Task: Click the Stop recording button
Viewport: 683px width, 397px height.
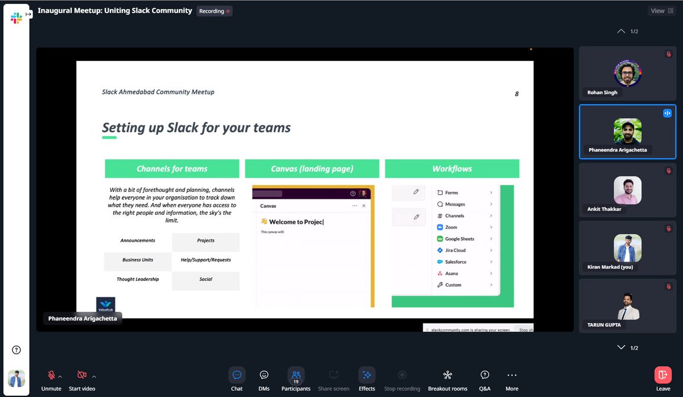Action: (x=402, y=379)
